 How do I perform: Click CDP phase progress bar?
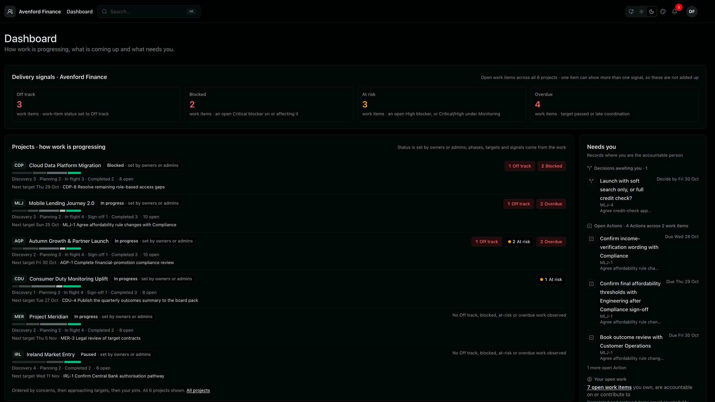pos(46,173)
